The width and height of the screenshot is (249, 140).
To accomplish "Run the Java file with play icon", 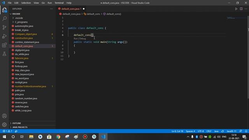I will coord(236,9).
